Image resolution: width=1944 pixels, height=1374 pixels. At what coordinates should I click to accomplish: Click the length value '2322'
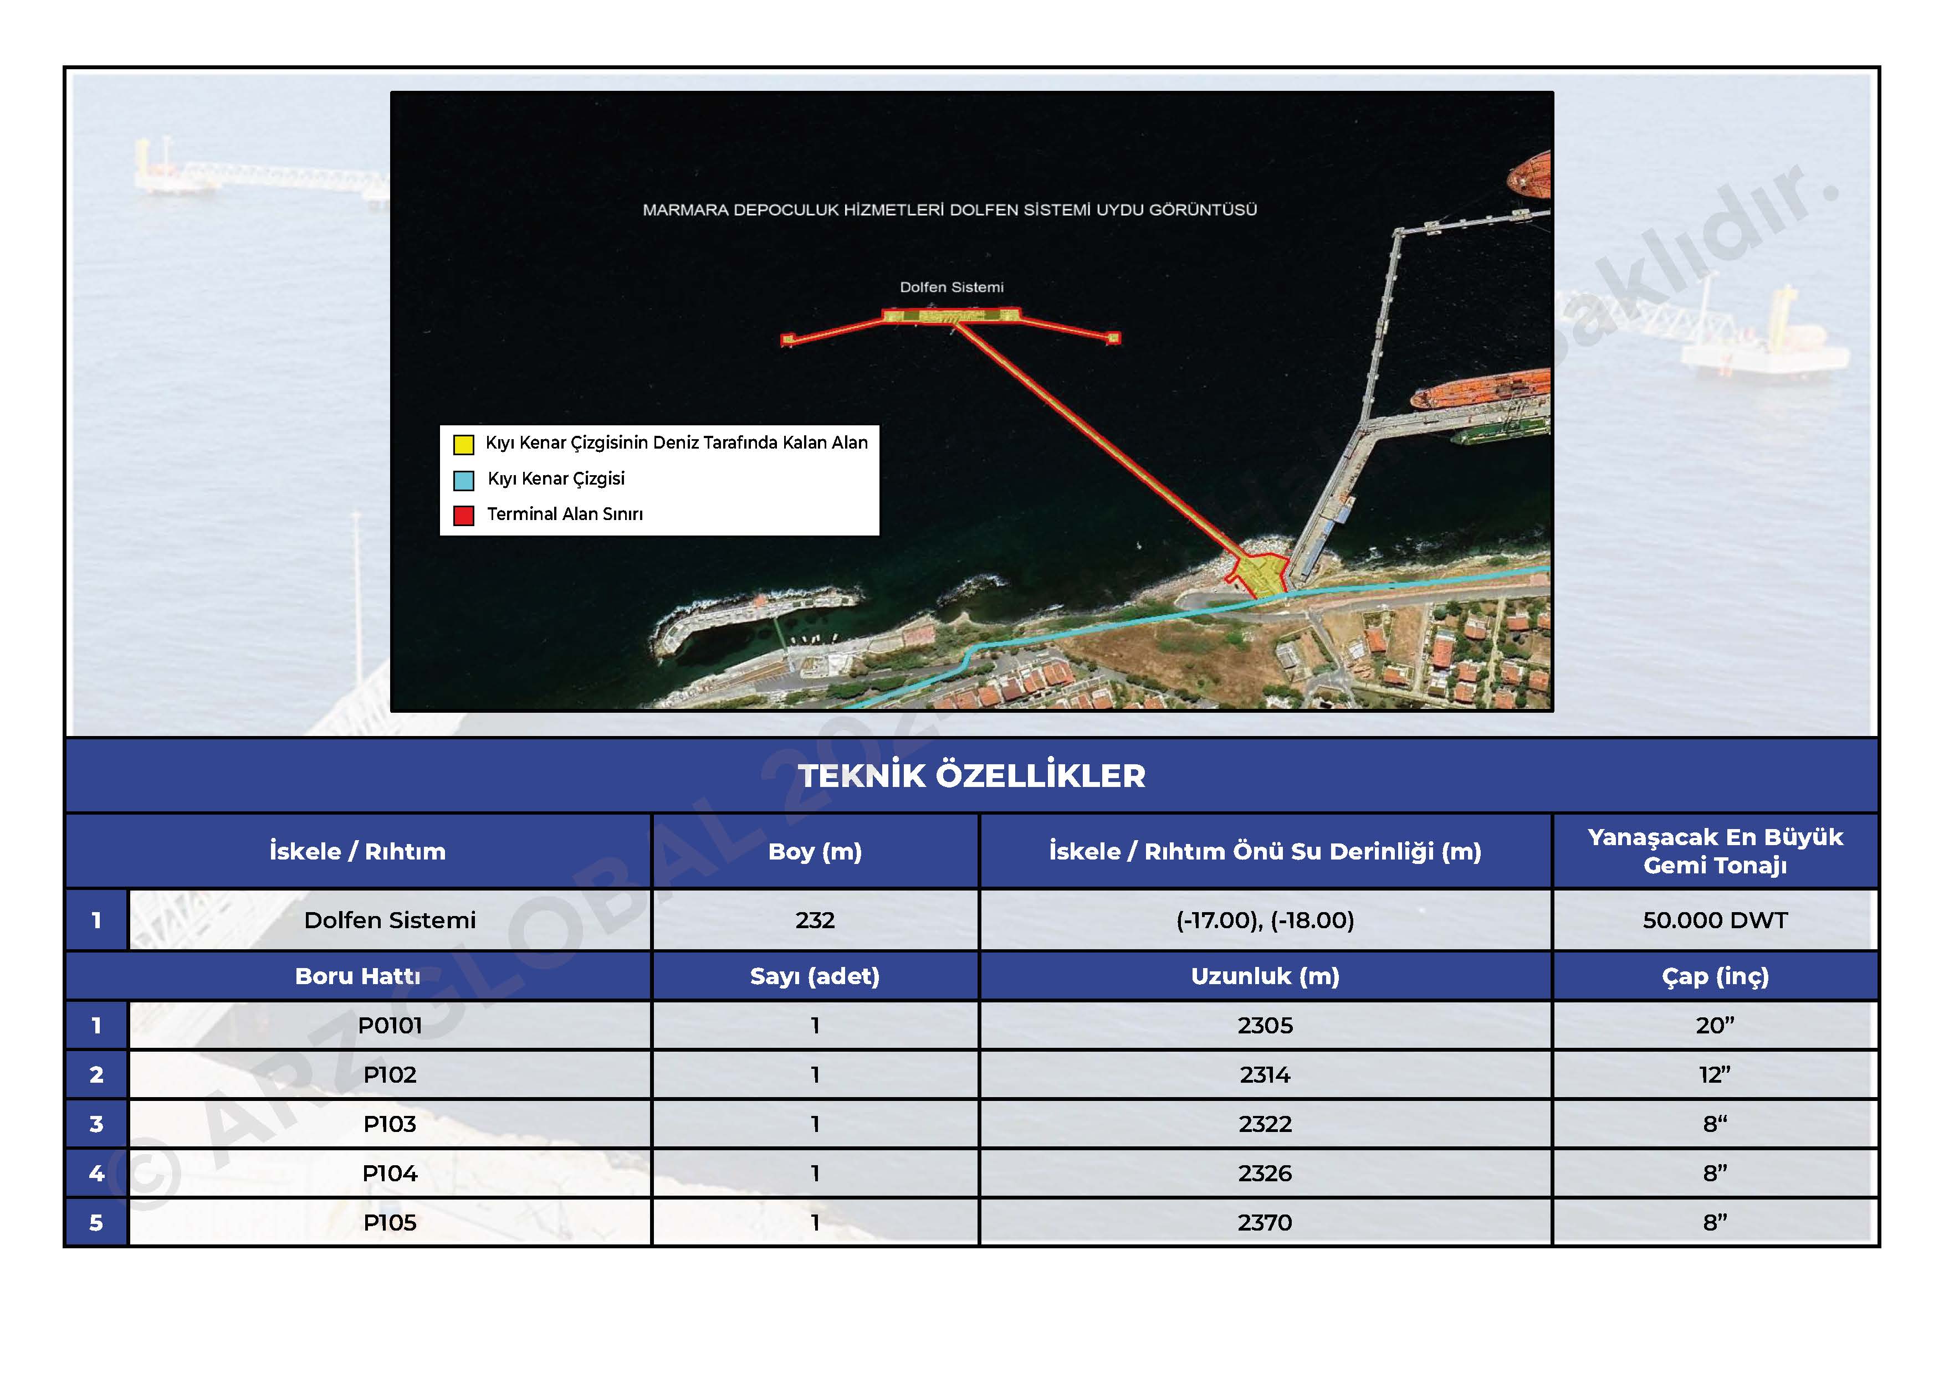click(1266, 1124)
